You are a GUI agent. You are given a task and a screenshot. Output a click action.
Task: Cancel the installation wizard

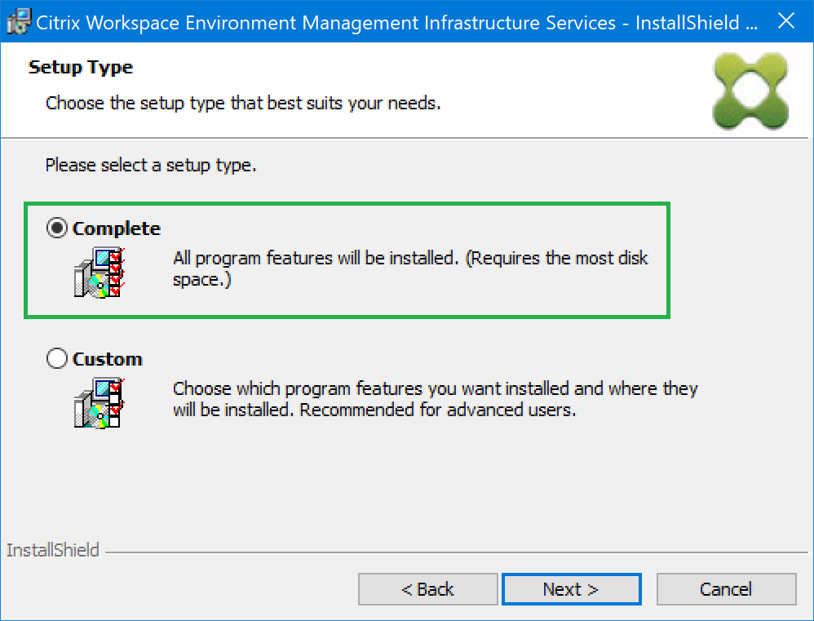tap(726, 589)
